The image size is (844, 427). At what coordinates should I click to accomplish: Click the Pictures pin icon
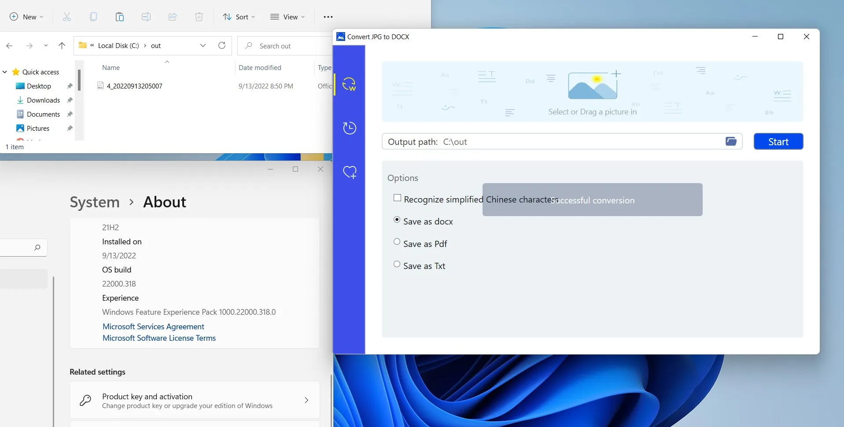click(x=70, y=129)
